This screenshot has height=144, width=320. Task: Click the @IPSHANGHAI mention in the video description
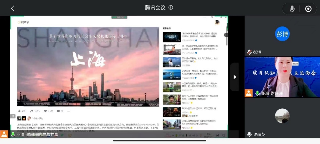[148, 124]
